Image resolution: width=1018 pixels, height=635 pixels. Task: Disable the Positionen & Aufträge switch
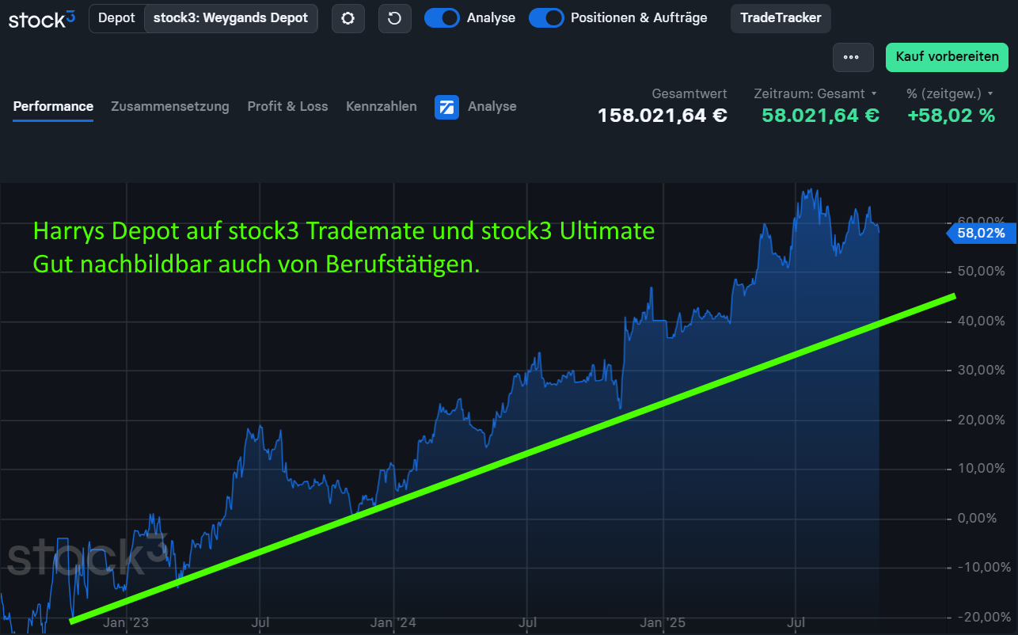pos(546,17)
